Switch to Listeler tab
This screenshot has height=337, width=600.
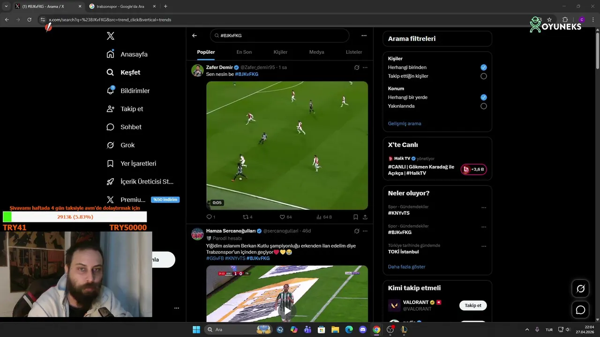[x=354, y=52]
